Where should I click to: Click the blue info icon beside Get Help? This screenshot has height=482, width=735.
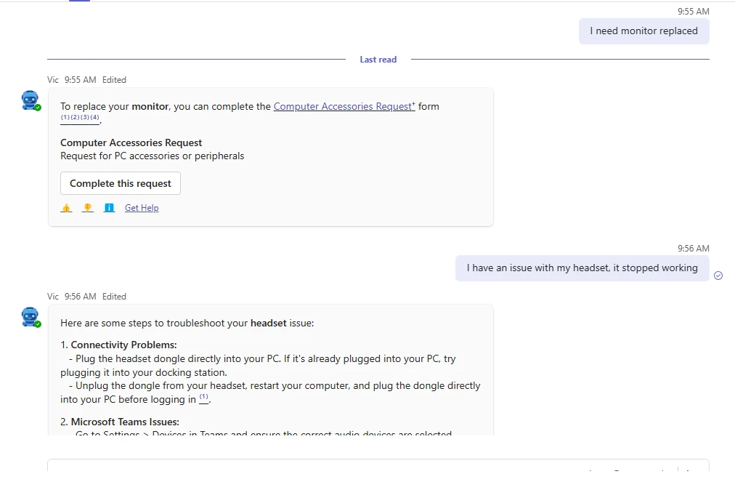(109, 208)
